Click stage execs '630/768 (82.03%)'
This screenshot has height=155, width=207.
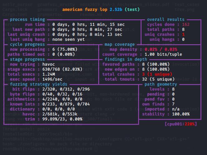(x=62, y=69)
